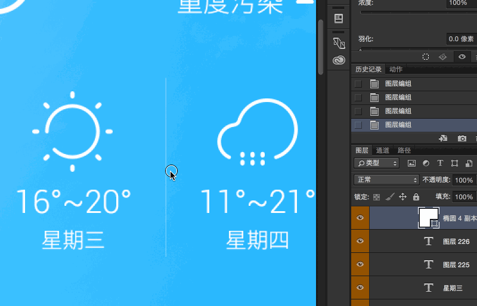Hide the 星期三 text layer
The height and width of the screenshot is (306, 477).
360,287
